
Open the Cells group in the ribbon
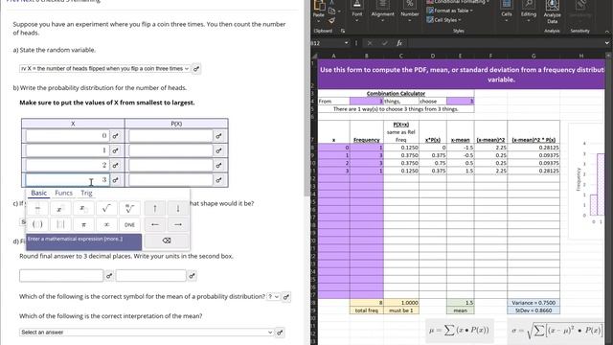[x=507, y=11]
